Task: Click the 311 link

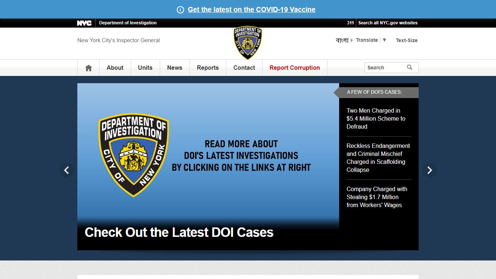Action: (350, 23)
